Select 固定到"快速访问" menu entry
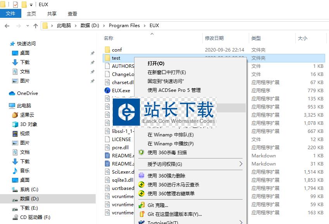The width and height of the screenshot is (329, 224). tap(165, 81)
